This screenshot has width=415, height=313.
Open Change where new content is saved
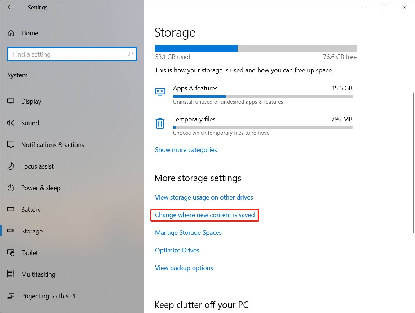pos(205,215)
